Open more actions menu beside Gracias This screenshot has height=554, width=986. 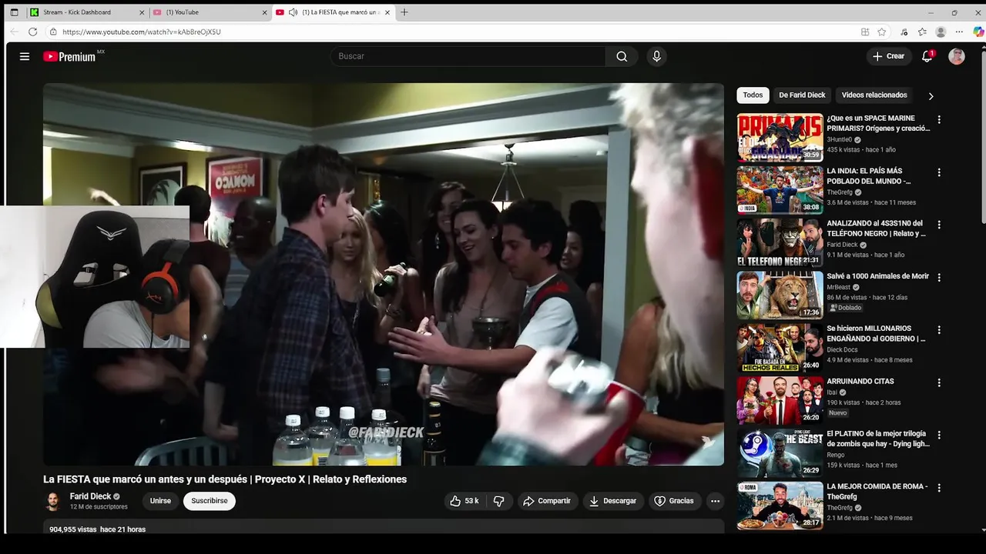[x=715, y=501]
